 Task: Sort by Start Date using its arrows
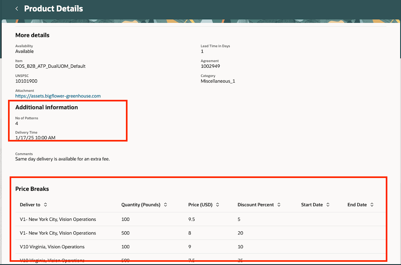tap(328, 205)
